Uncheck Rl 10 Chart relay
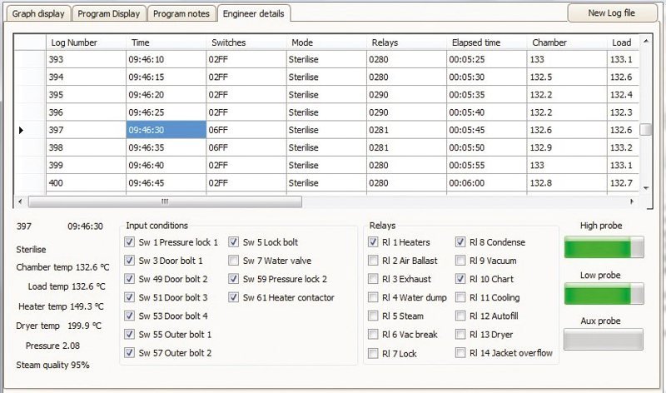This screenshot has height=393, width=666. pos(460,279)
